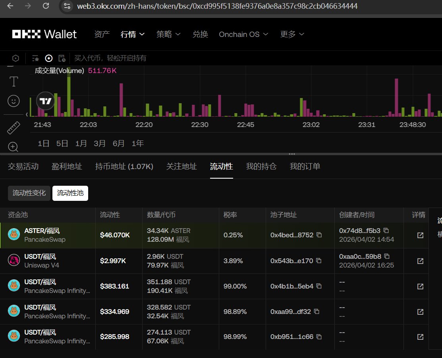Expand the 行情 dropdown menu
The image size is (442, 358).
(x=133, y=35)
